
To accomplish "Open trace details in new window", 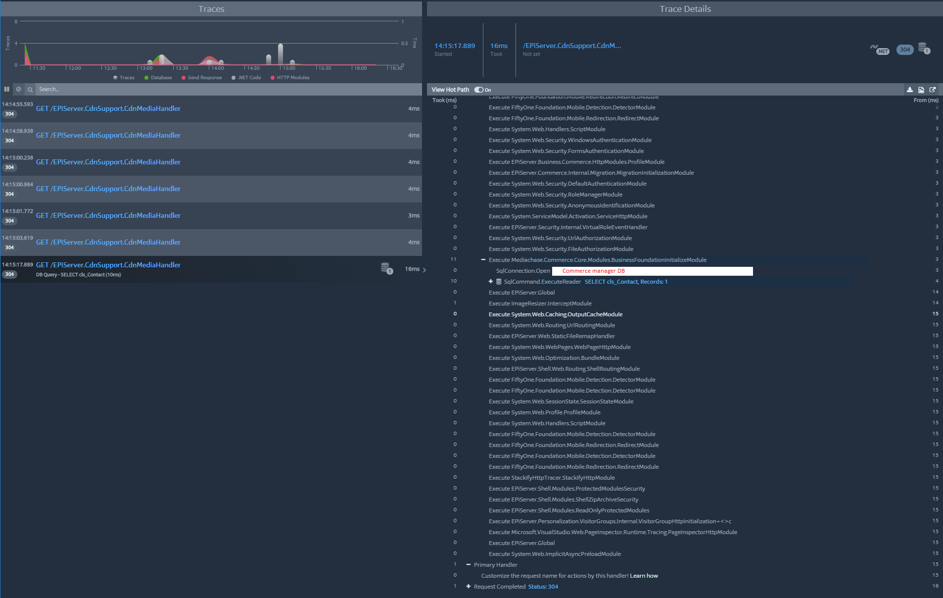I will (x=933, y=90).
